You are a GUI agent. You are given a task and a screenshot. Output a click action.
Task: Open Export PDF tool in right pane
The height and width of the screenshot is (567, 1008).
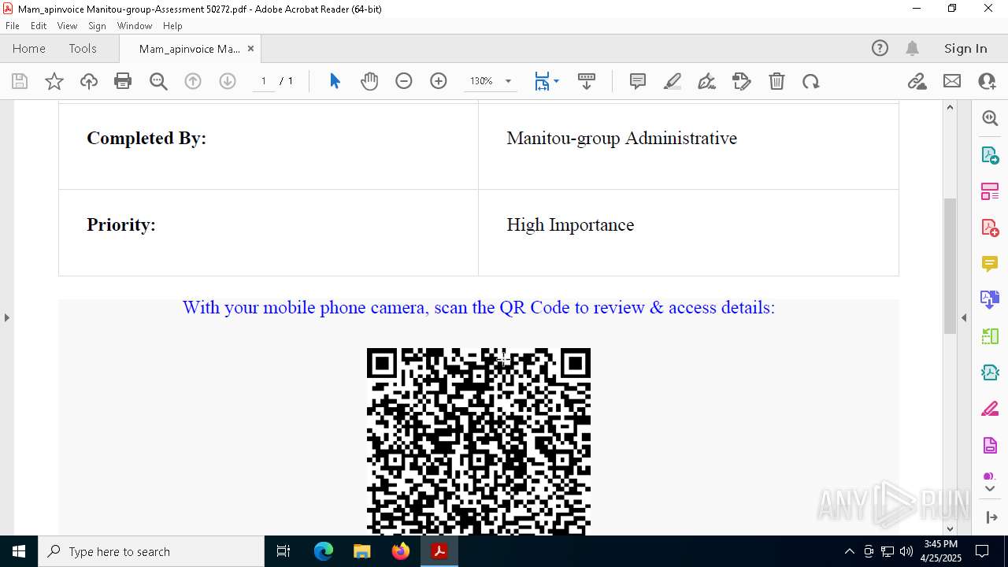(x=990, y=155)
